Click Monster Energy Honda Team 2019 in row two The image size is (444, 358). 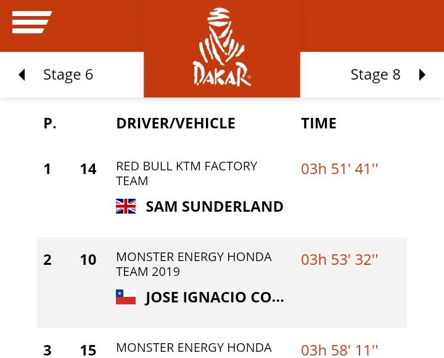194,264
